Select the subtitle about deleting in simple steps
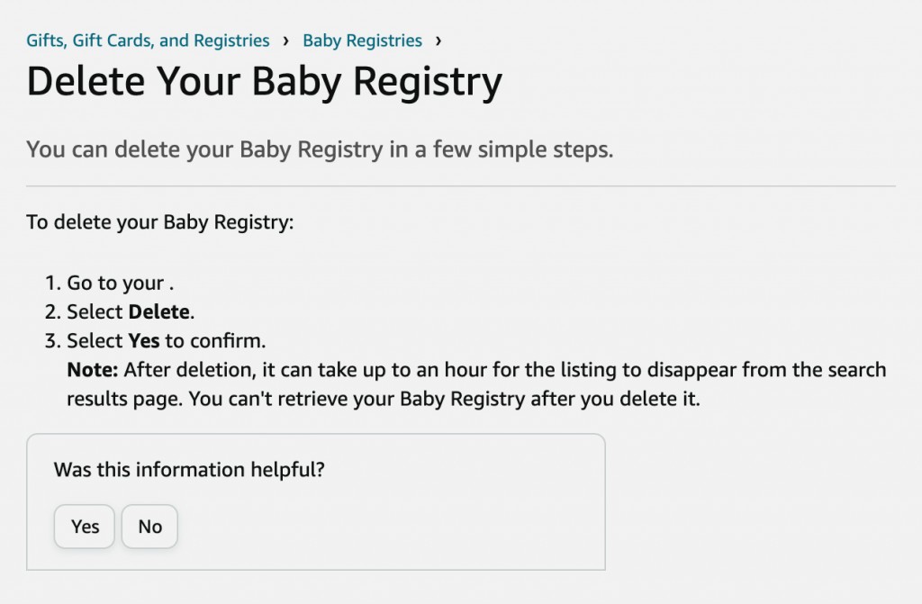This screenshot has width=922, height=604. (x=320, y=149)
